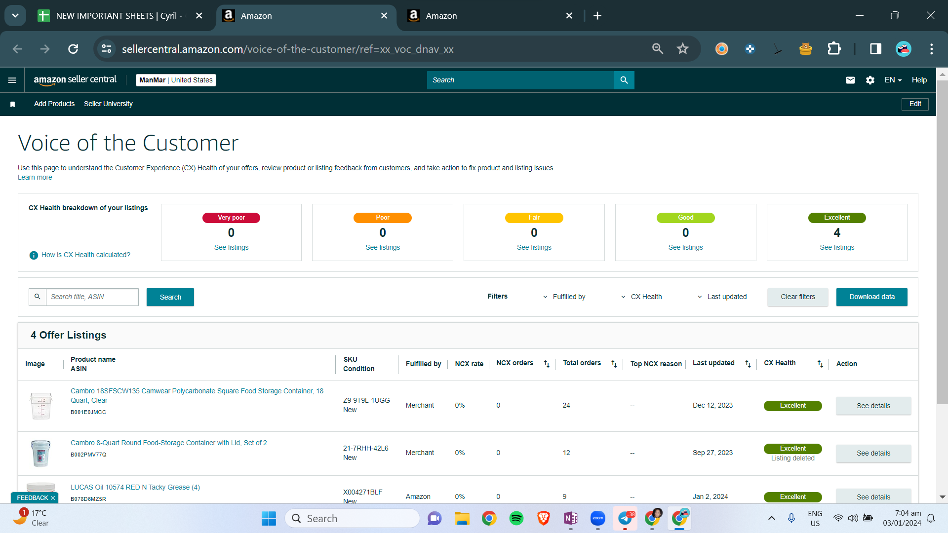View site information icon in the address bar

107,49
